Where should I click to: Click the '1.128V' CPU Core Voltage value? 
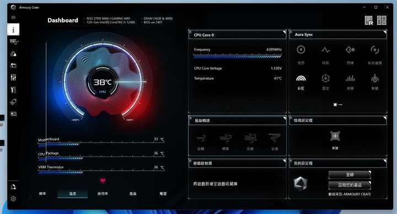point(276,68)
